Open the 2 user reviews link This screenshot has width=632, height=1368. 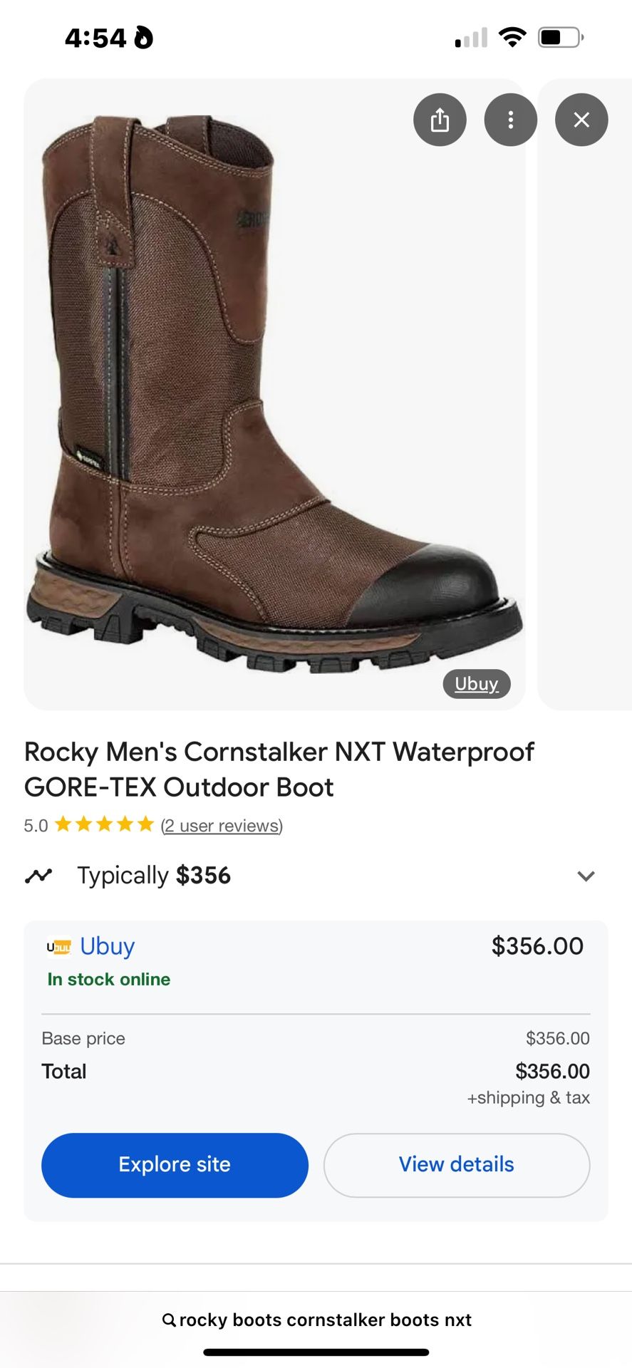tap(222, 826)
